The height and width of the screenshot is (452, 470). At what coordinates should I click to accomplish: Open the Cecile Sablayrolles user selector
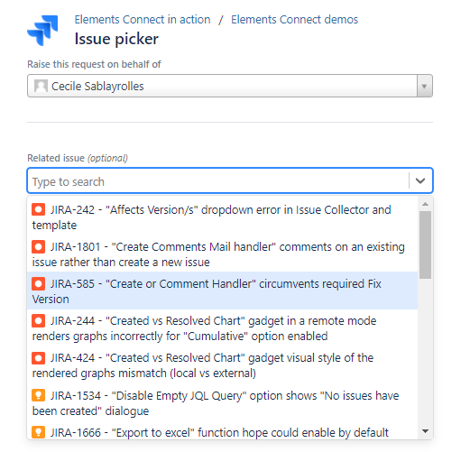230,86
